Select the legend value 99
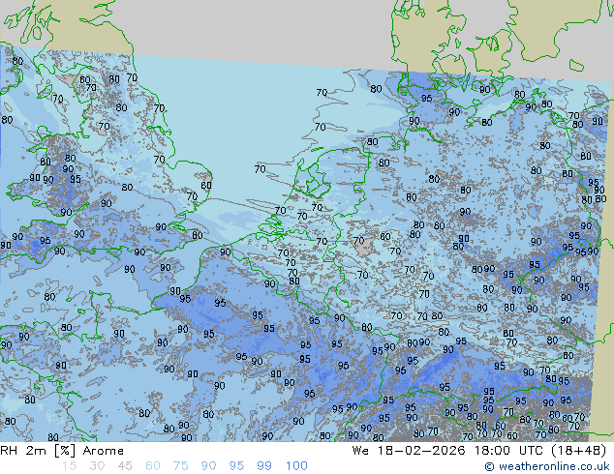 tap(264, 466)
